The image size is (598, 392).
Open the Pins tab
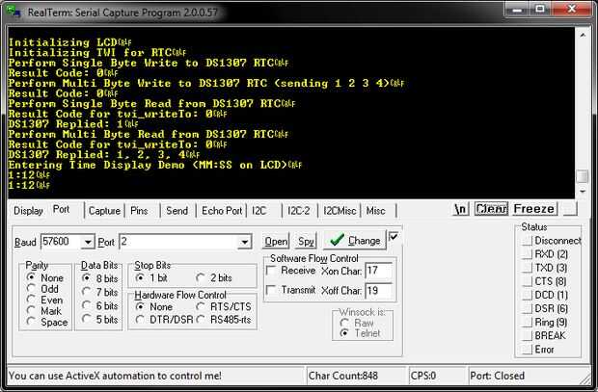tap(139, 211)
